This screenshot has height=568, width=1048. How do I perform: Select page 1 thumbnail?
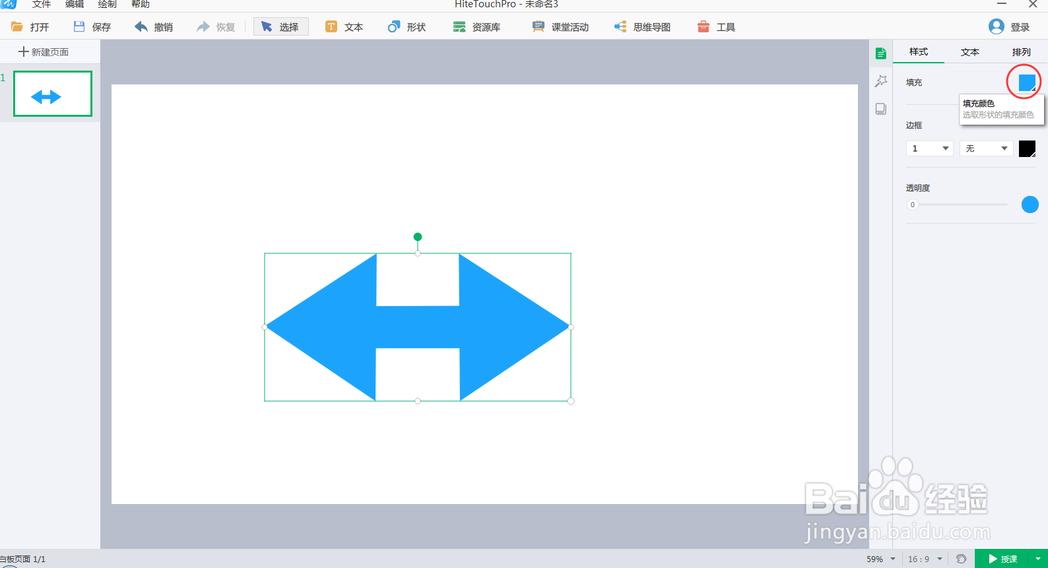point(53,94)
